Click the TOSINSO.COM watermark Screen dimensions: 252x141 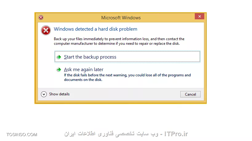click(x=22, y=135)
